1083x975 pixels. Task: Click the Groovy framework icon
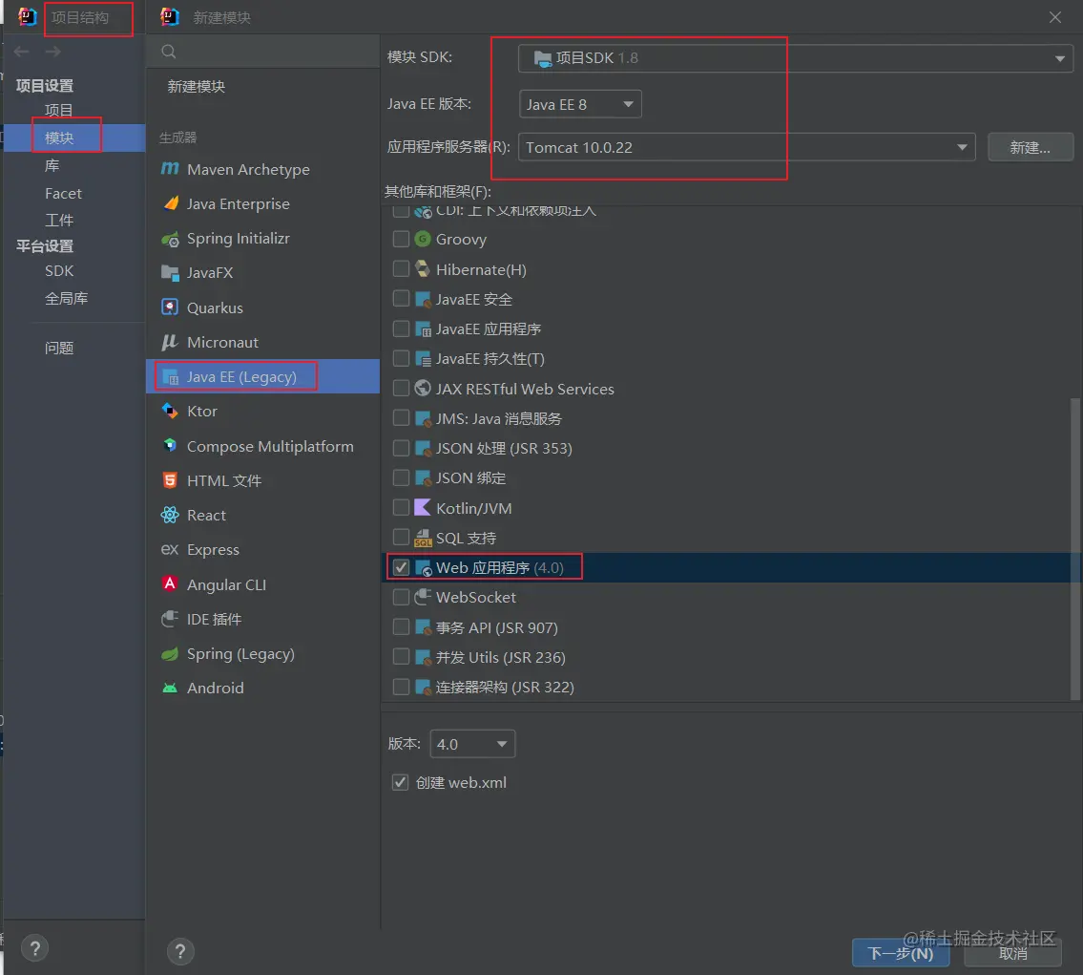[x=423, y=239]
